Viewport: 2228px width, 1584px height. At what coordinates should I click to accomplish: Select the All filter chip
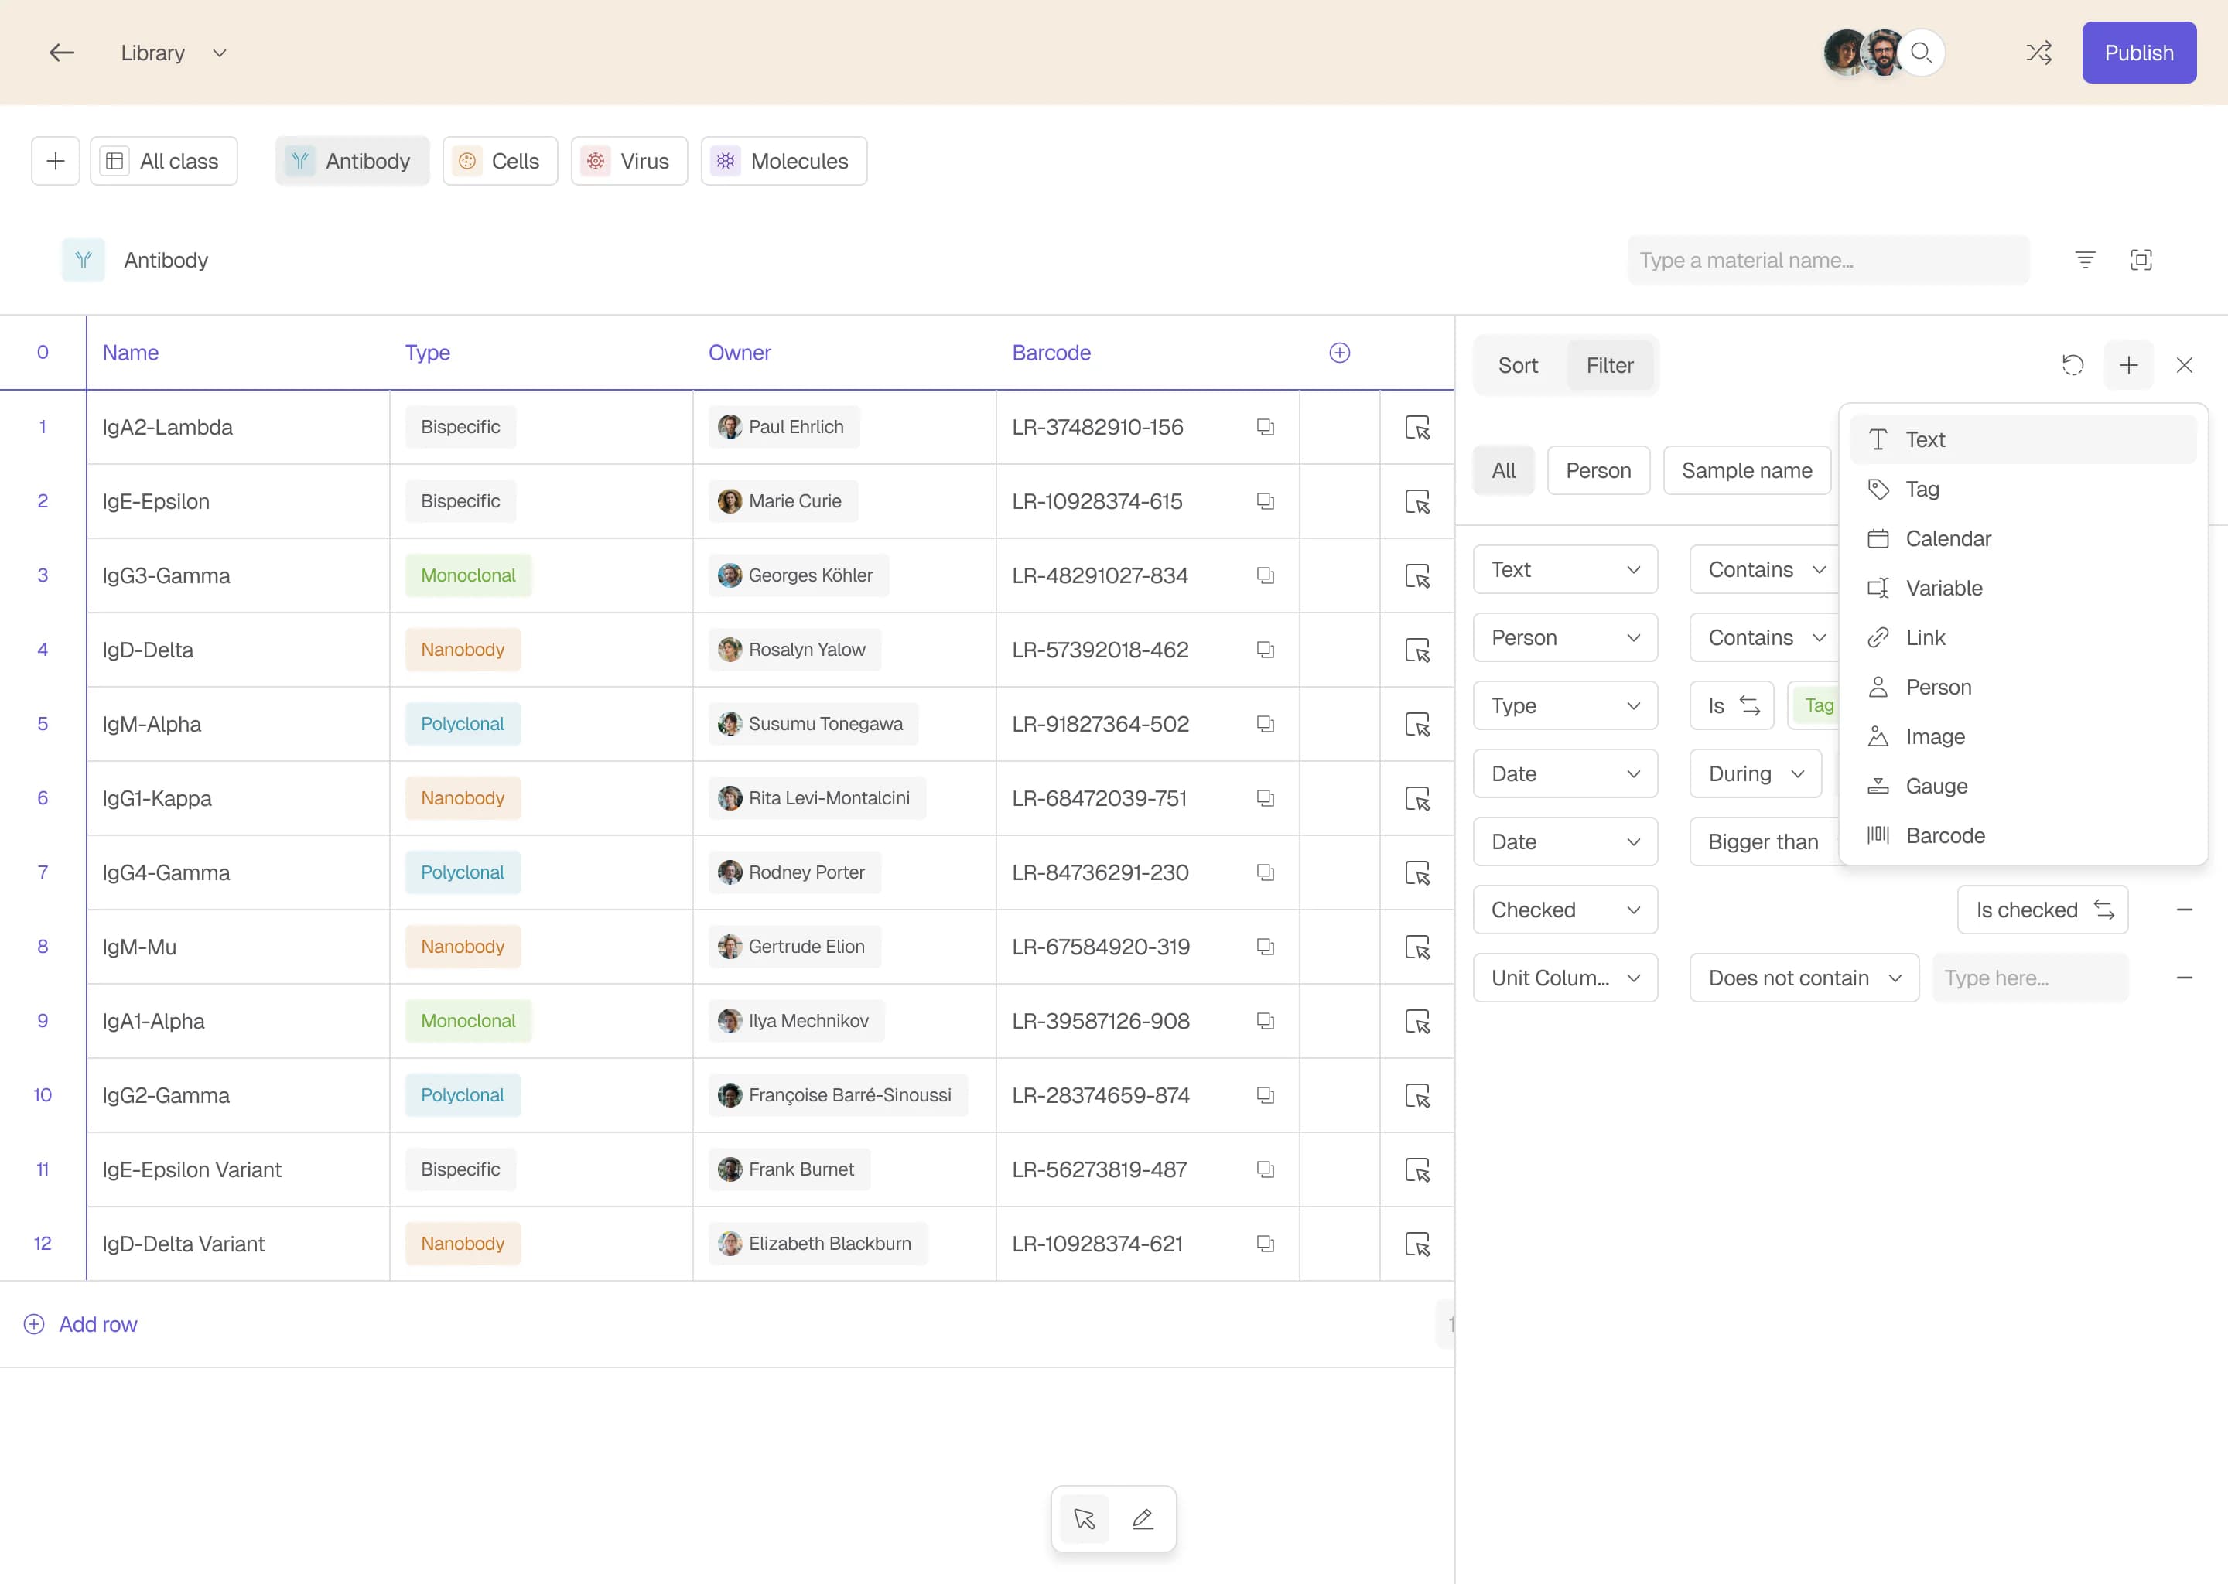pyautogui.click(x=1503, y=470)
